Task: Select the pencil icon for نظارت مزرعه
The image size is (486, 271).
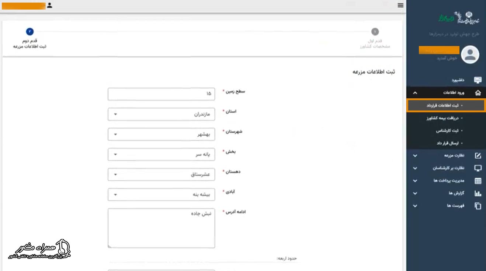Action: 478,155
